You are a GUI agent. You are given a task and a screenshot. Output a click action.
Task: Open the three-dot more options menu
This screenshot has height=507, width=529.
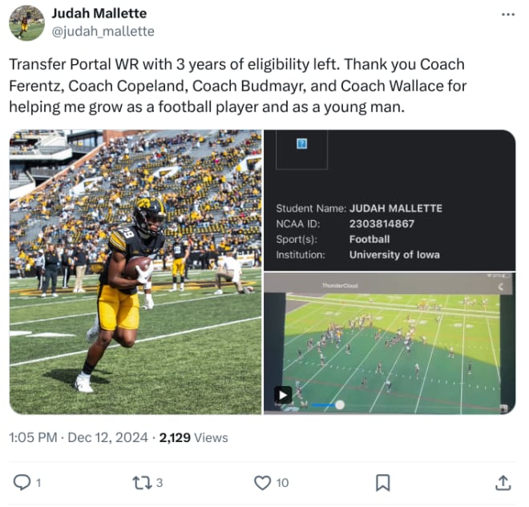tap(507, 14)
